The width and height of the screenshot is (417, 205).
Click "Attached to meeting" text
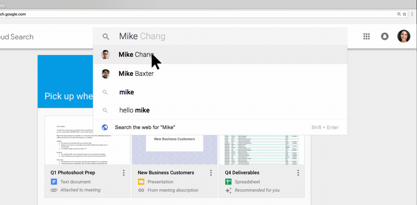tap(80, 190)
